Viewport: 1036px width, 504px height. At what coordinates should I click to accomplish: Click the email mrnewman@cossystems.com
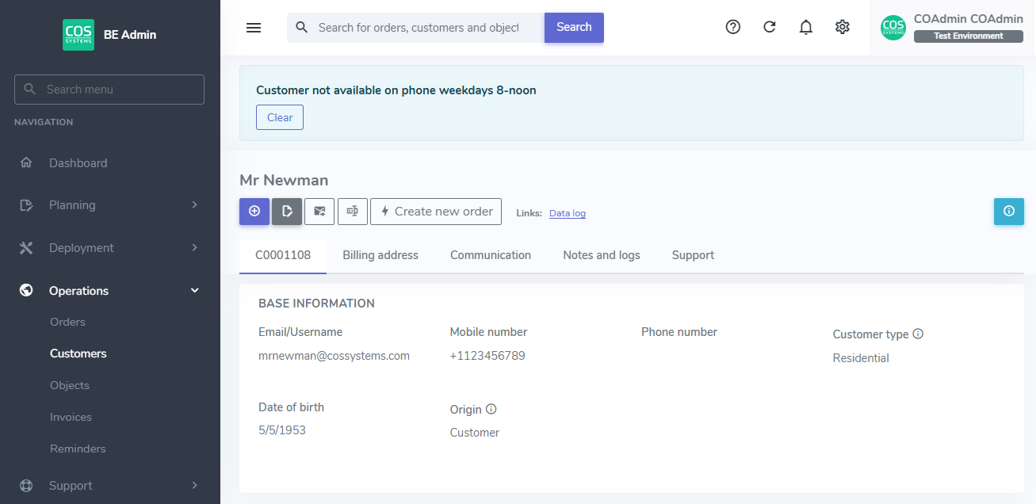(x=334, y=356)
